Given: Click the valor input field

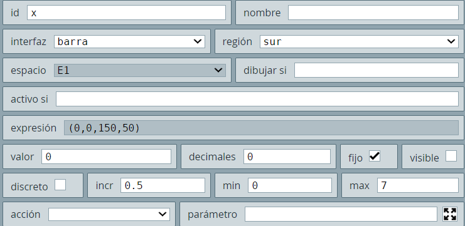Looking at the screenshot, I should [107, 157].
